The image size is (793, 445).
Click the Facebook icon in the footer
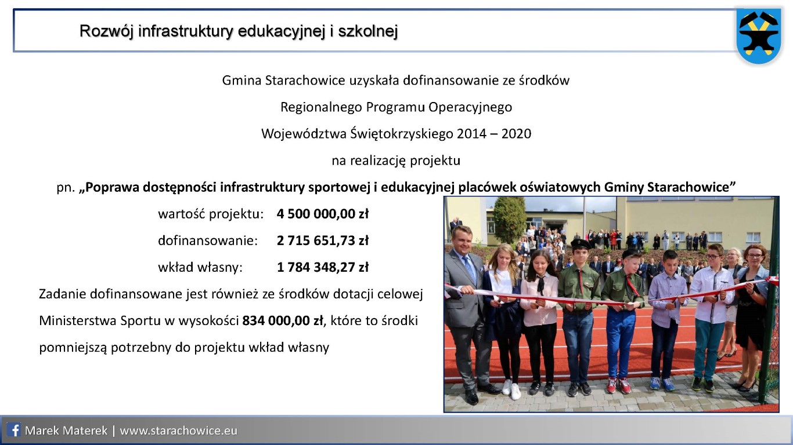(x=15, y=431)
